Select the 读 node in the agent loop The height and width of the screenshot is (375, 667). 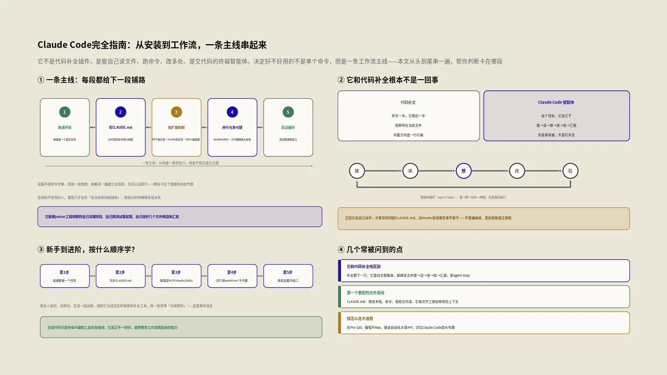pyautogui.click(x=410, y=171)
